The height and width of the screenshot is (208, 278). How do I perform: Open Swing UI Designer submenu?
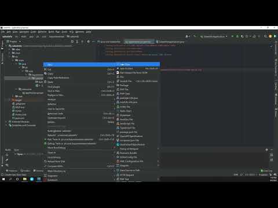point(138,148)
